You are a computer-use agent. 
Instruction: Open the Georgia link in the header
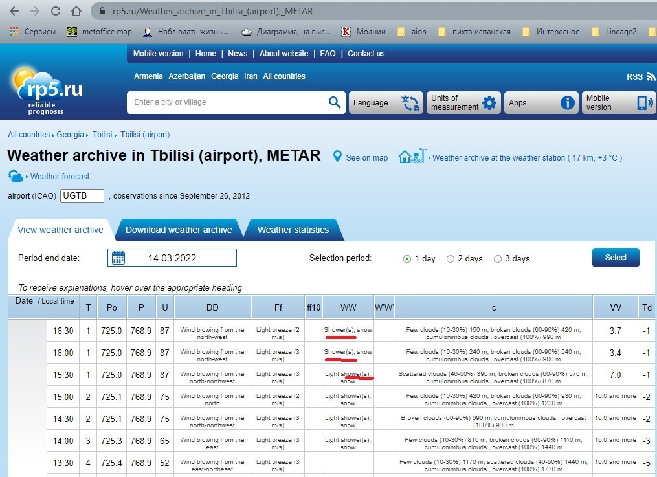(x=225, y=76)
